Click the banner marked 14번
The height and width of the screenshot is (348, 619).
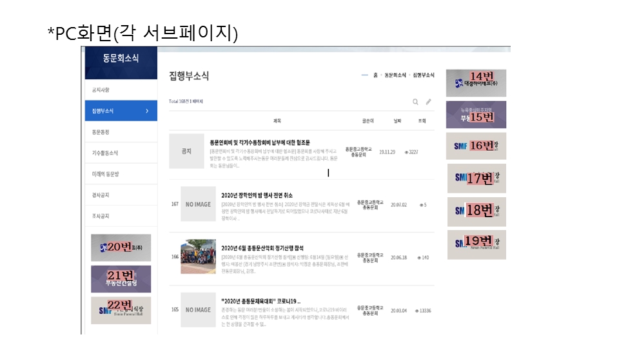coord(476,83)
